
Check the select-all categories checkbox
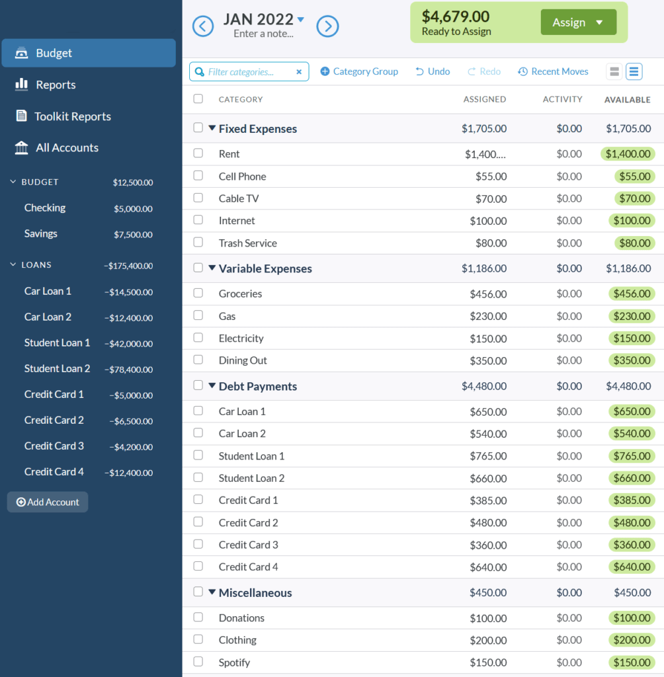197,98
